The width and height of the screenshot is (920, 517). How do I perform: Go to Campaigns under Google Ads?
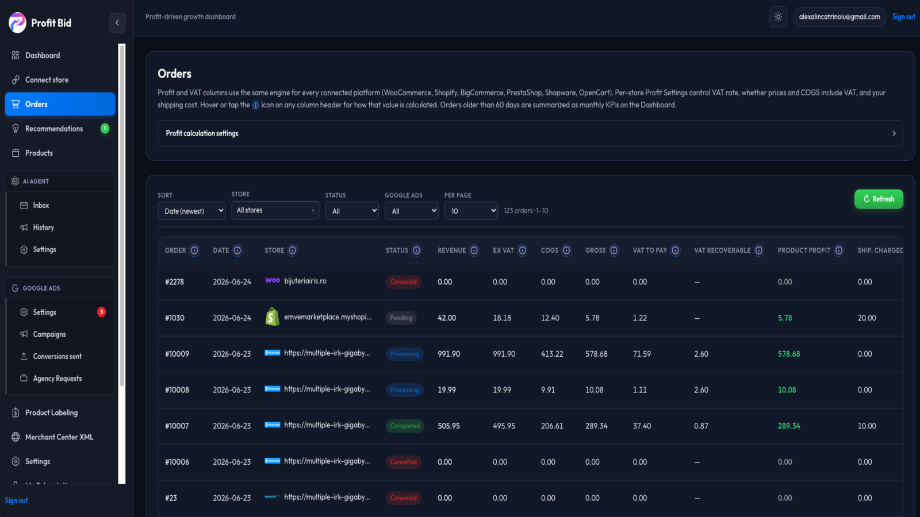pos(49,334)
